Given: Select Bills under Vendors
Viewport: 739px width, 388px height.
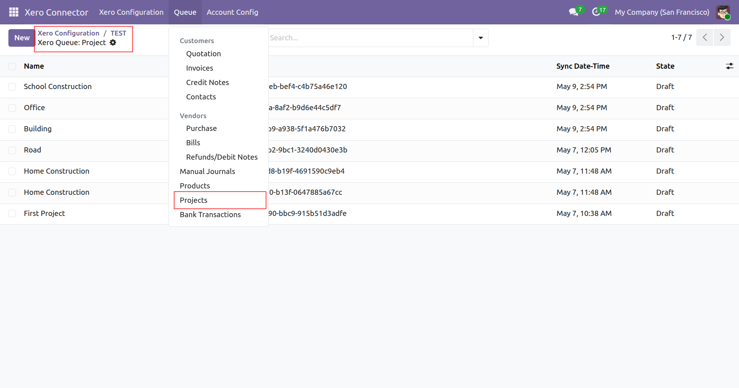Looking at the screenshot, I should pyautogui.click(x=193, y=143).
